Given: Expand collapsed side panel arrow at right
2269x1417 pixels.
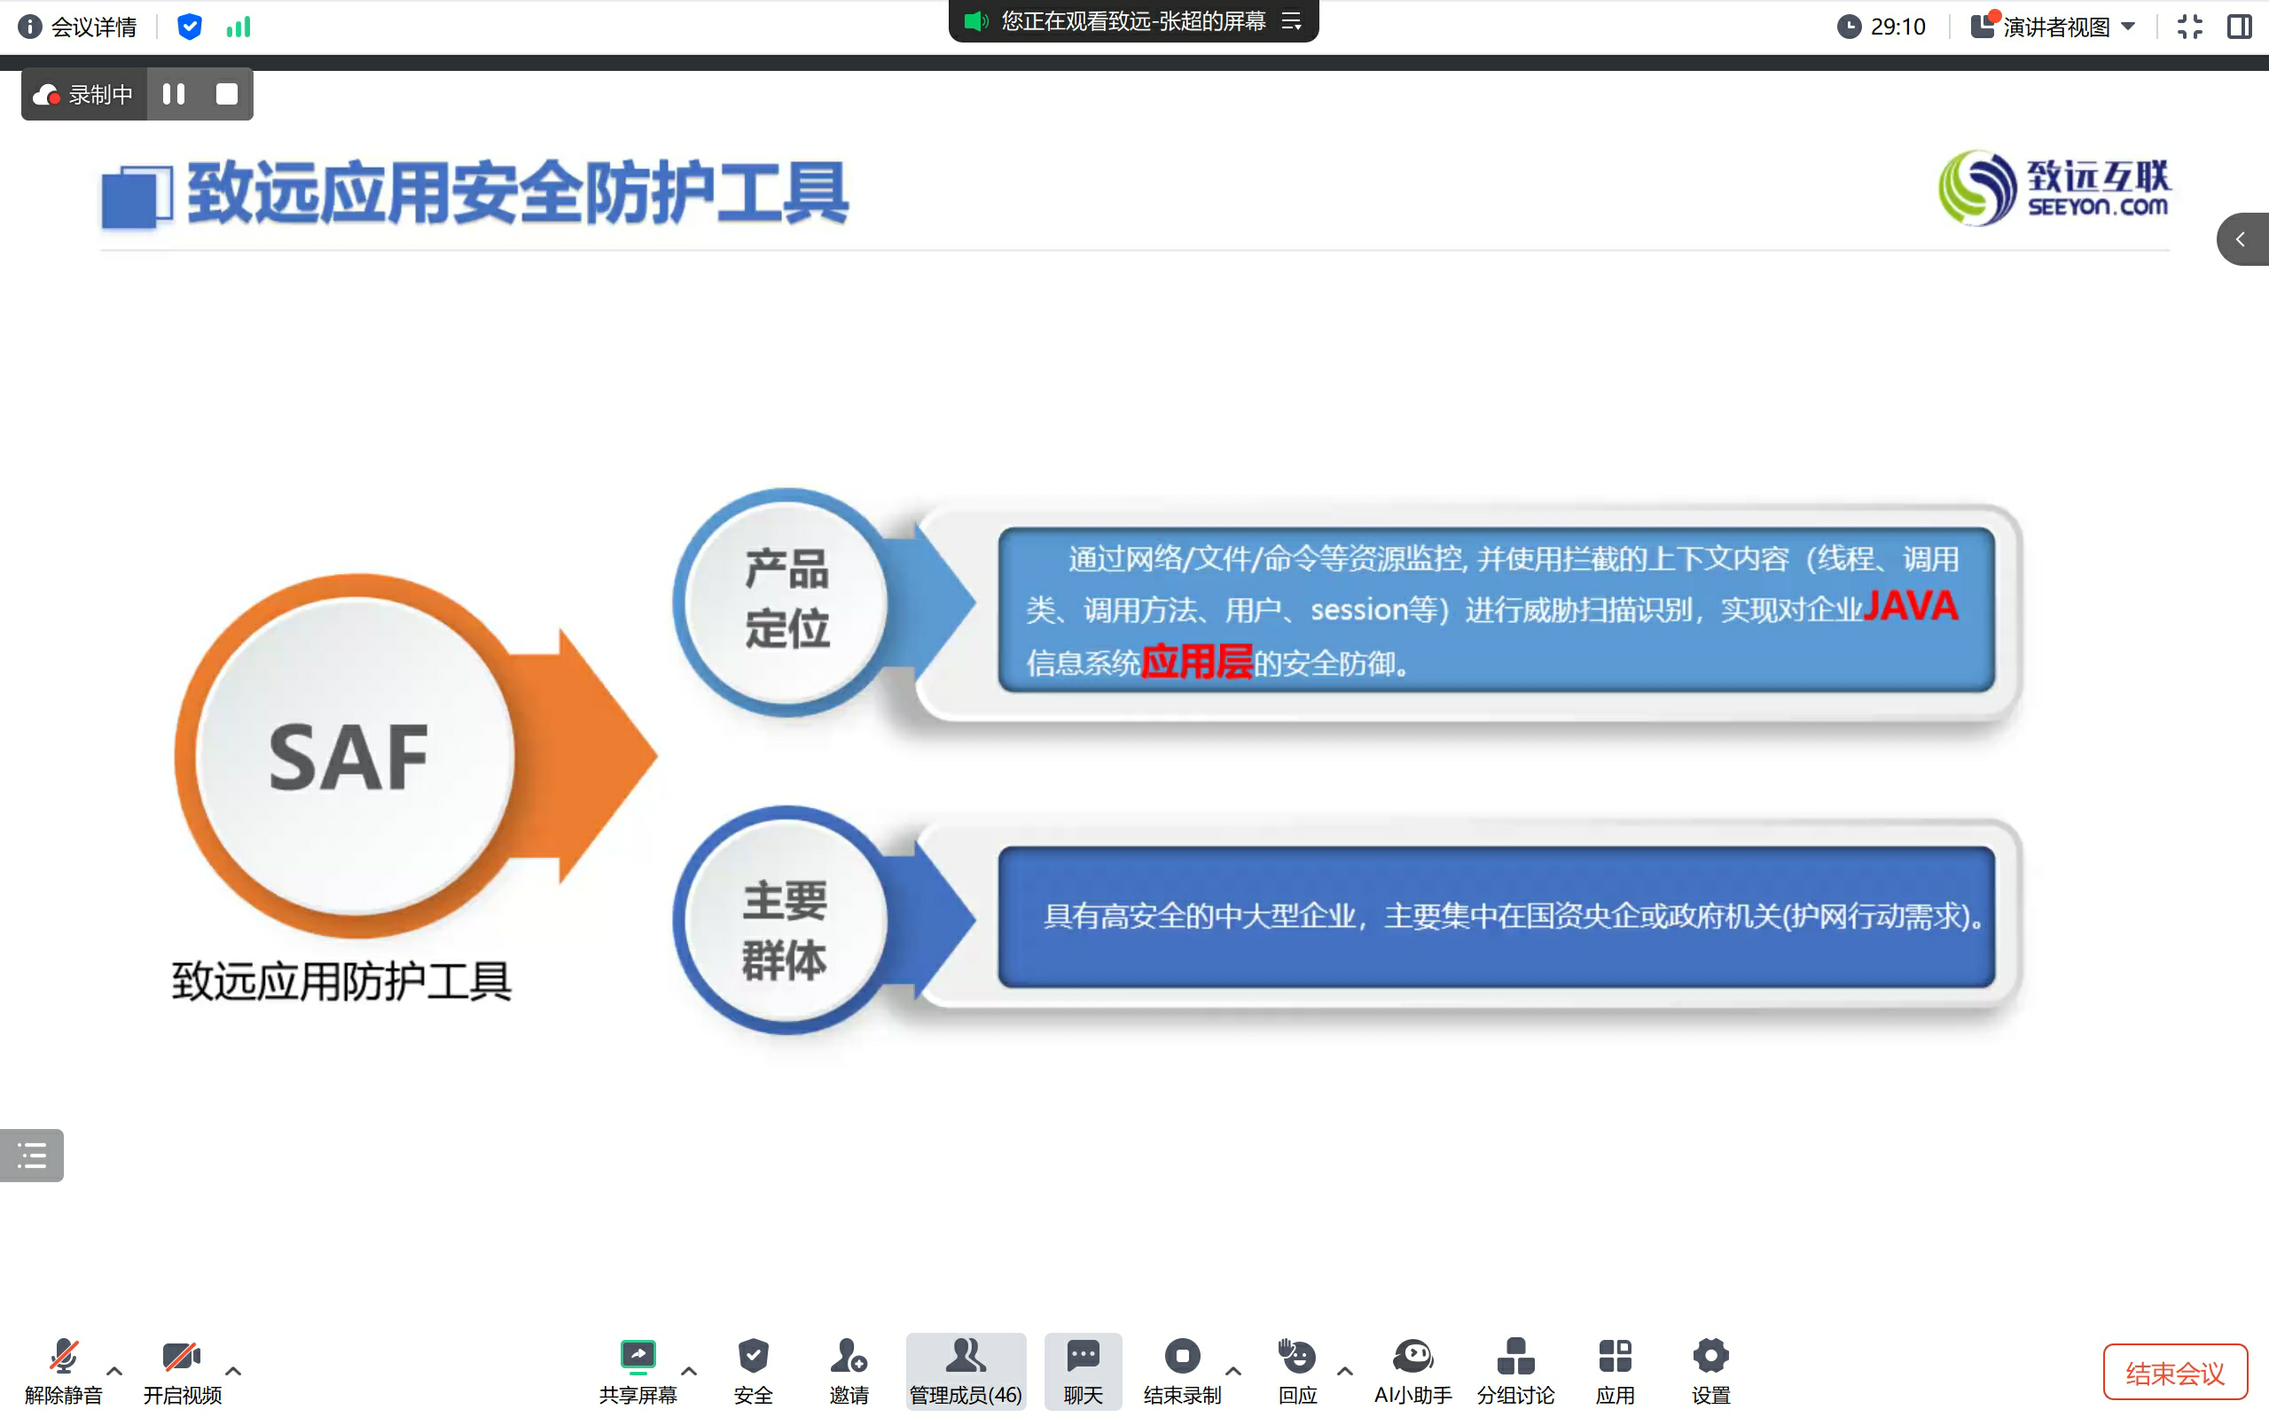Looking at the screenshot, I should pyautogui.click(x=2241, y=240).
